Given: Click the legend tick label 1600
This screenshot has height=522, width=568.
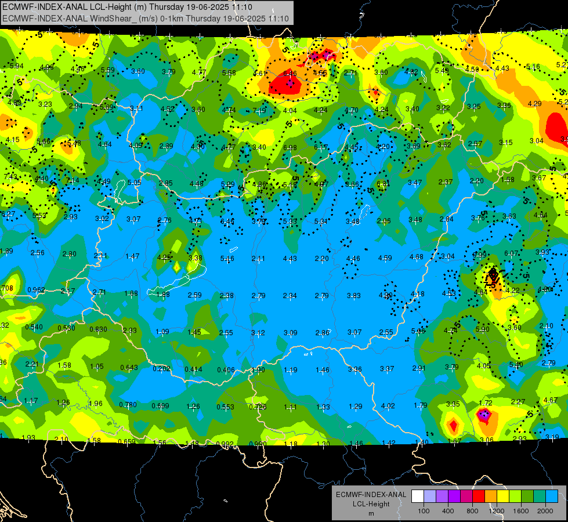Looking at the screenshot, I should coord(521,511).
